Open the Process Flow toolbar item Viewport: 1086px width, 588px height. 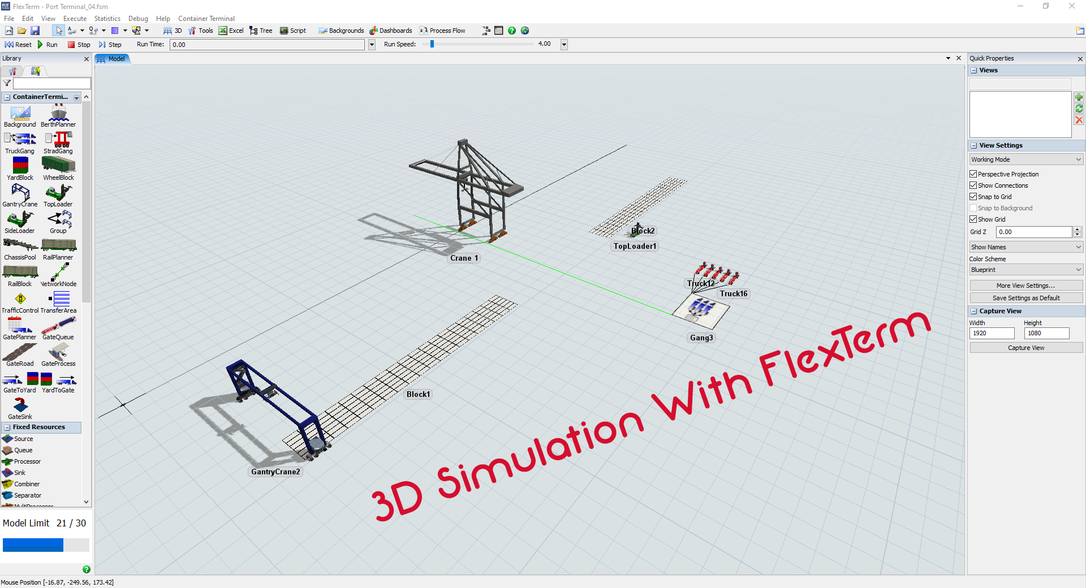442,31
